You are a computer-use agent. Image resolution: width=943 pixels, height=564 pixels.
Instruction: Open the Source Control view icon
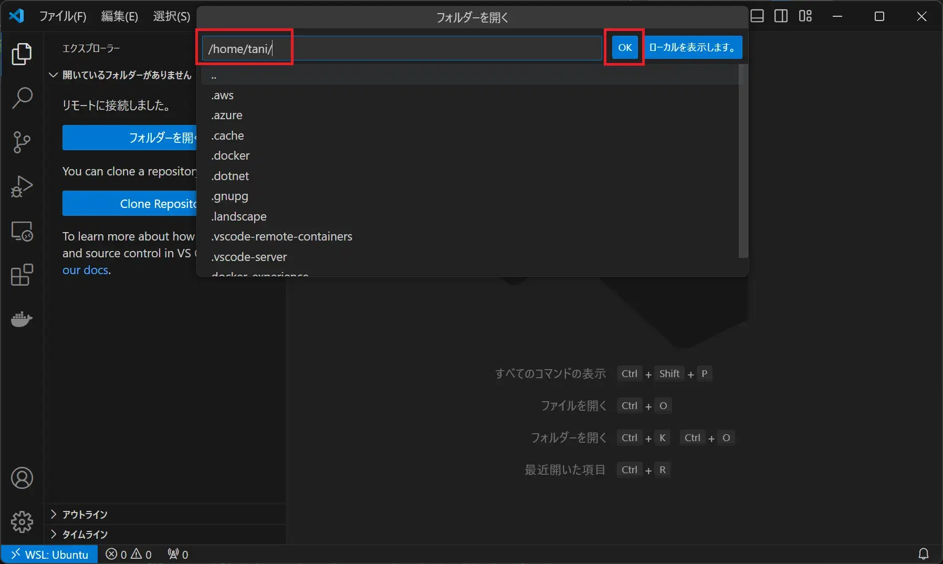(22, 142)
